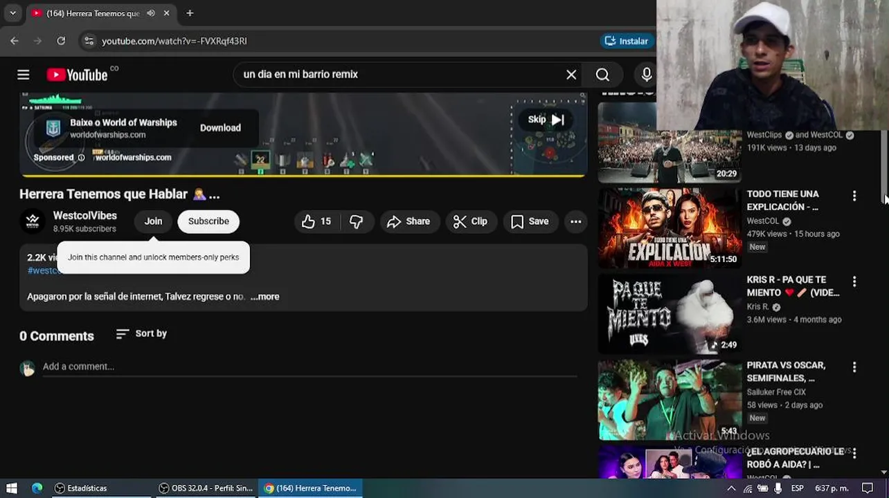Expand the description with ...more

[x=264, y=297]
